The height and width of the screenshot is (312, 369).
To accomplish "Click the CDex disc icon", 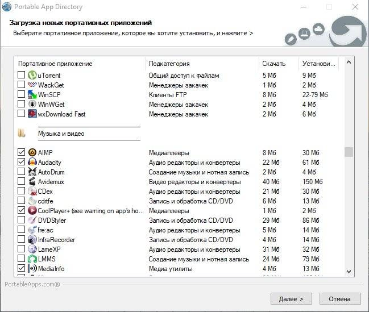I will pos(32,191).
